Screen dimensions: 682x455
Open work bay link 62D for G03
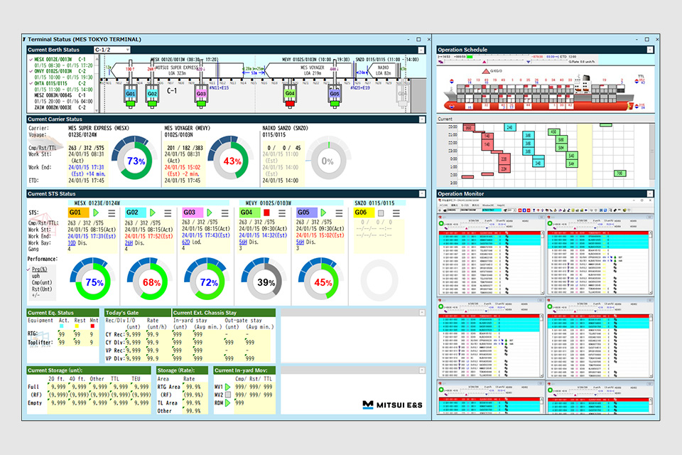pos(185,242)
